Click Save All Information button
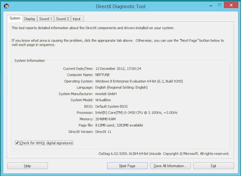The width and height of the screenshot is (241, 176). coord(170,166)
